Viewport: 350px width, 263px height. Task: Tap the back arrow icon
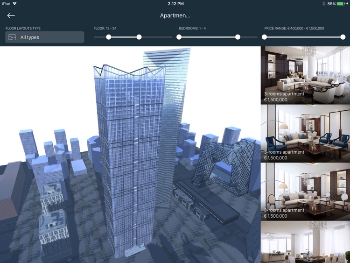pos(11,15)
